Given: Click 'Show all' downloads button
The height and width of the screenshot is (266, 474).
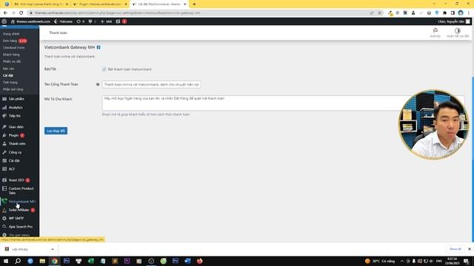Looking at the screenshot, I should coord(455,249).
